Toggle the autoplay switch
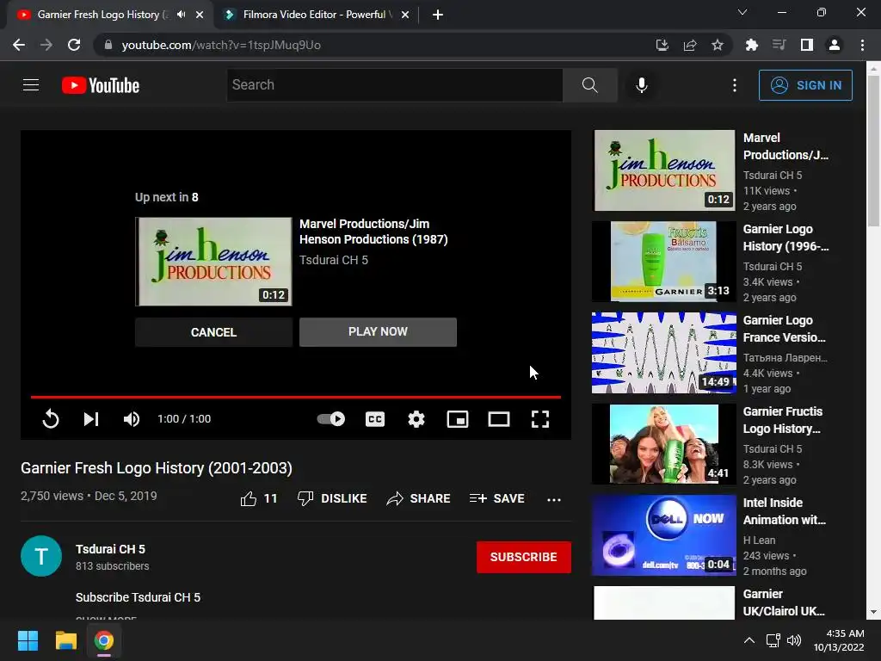The width and height of the screenshot is (881, 661). tap(331, 419)
